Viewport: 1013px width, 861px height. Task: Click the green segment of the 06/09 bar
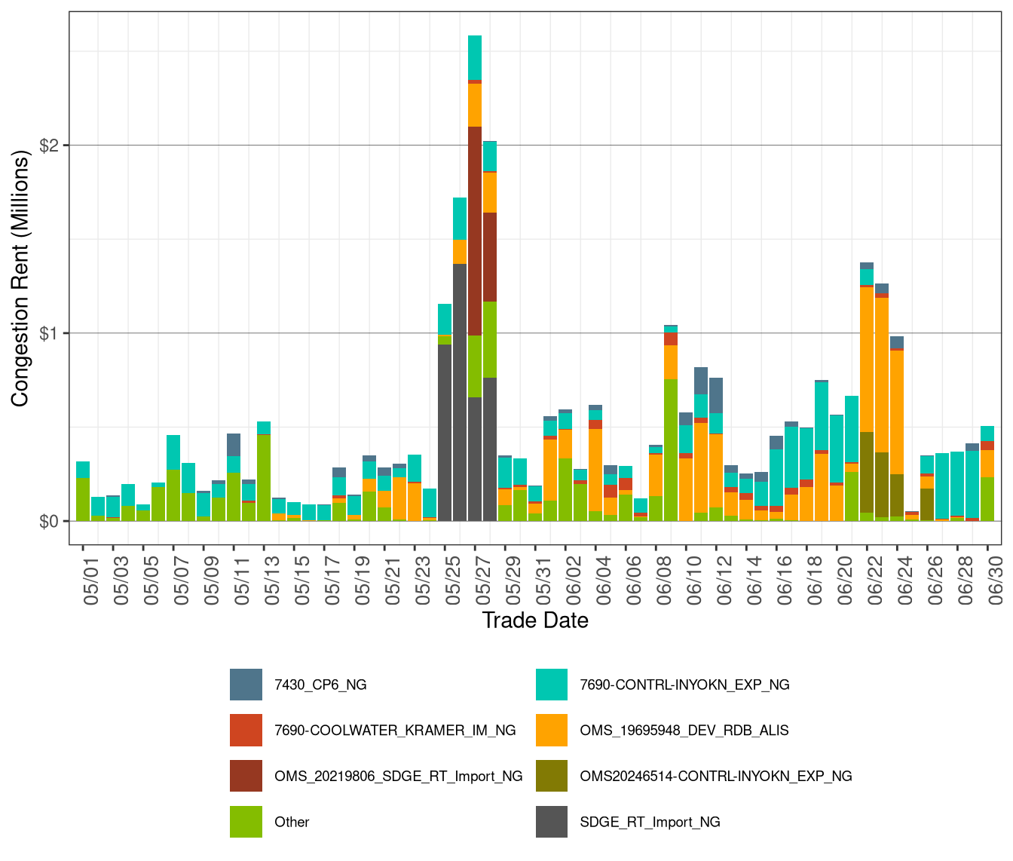click(671, 450)
